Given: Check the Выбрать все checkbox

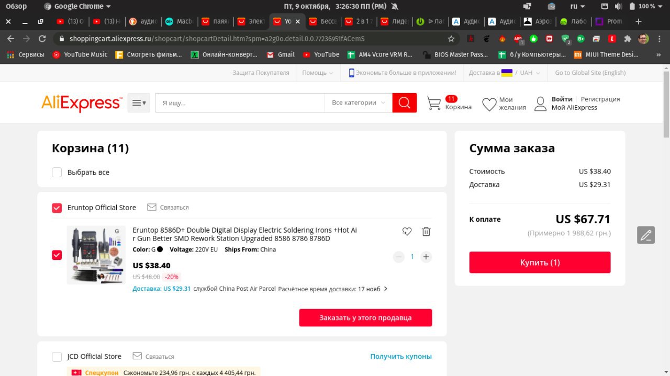Looking at the screenshot, I should tap(57, 172).
